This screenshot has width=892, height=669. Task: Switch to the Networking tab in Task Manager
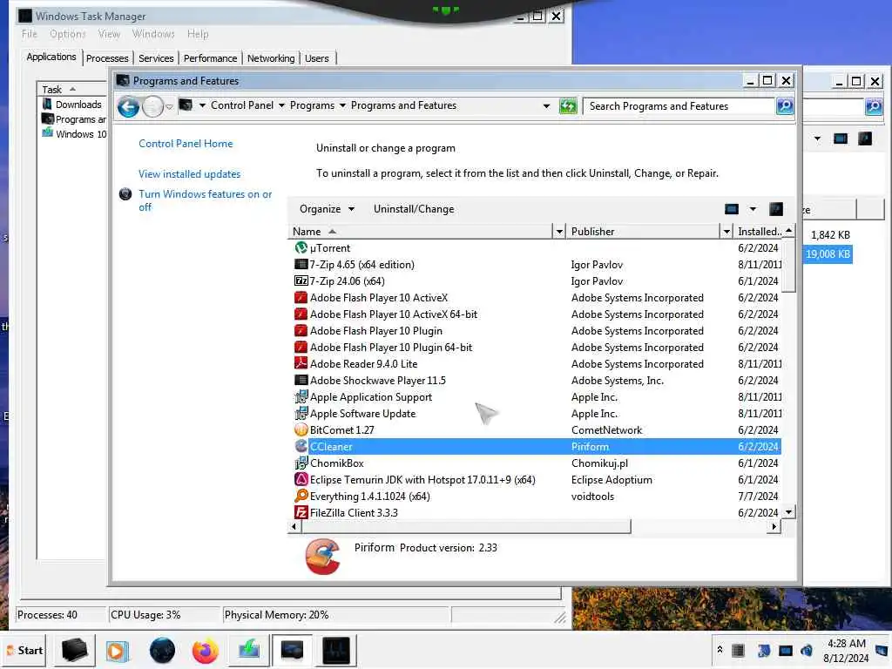pos(271,58)
